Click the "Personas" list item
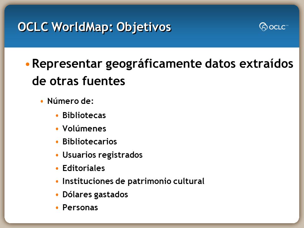Viewport: 304px width, 228px height. (x=80, y=207)
